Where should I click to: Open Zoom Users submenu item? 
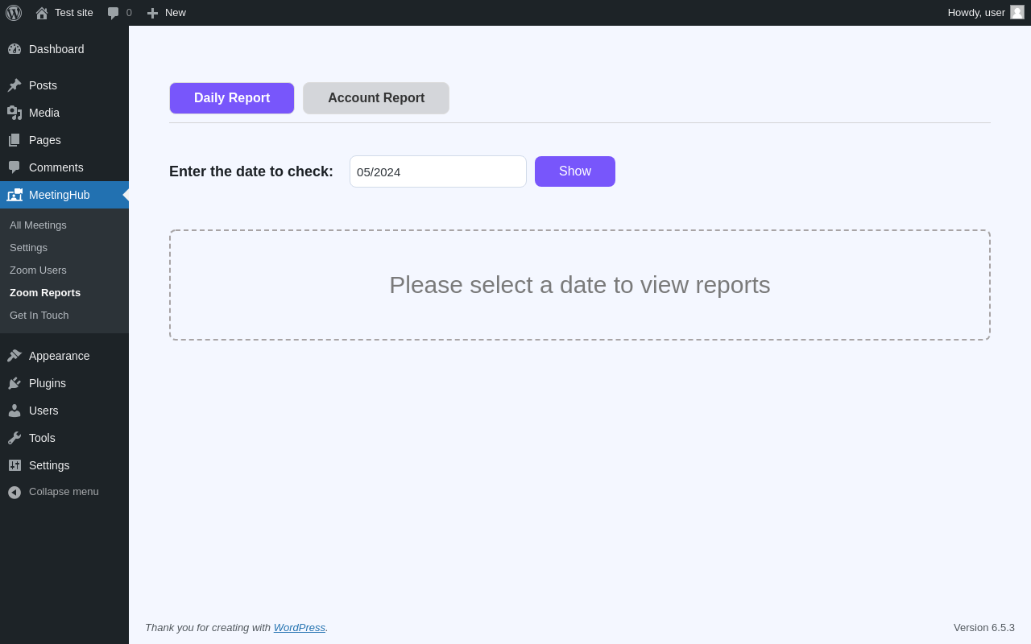(x=38, y=270)
